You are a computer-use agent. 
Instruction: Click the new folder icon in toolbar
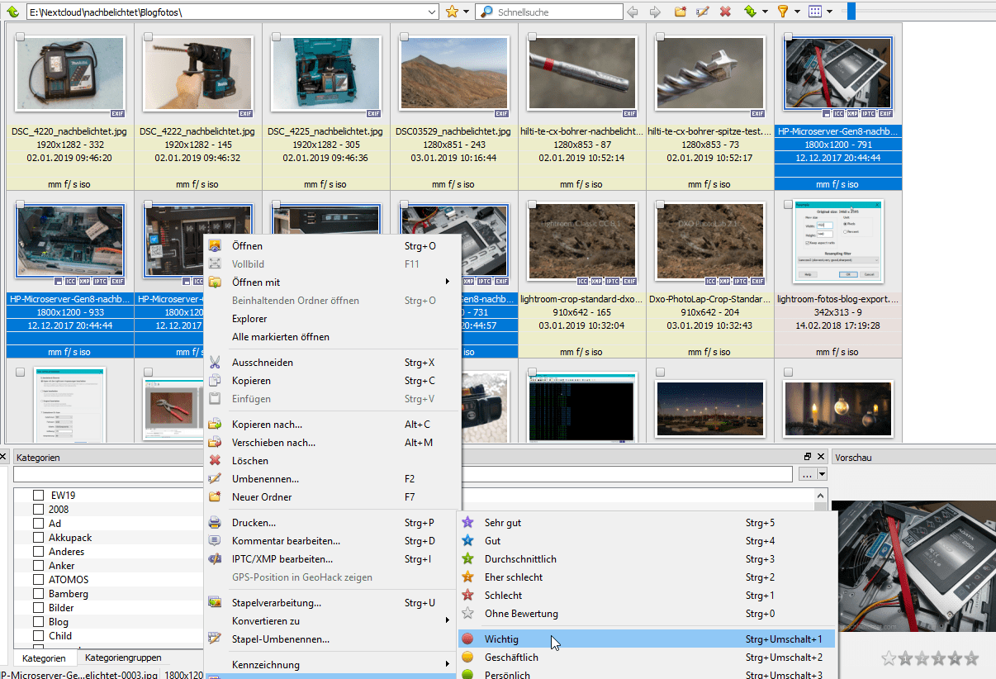click(681, 12)
